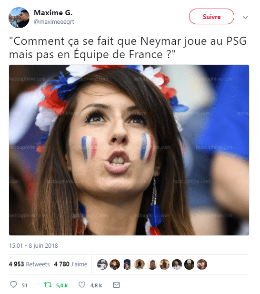The image size is (260, 294).
Task: Open fifth liker avatar in row
Action: [x=152, y=264]
